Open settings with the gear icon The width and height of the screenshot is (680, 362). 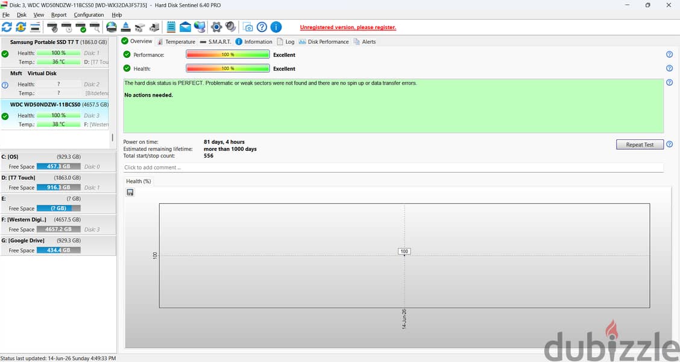tap(216, 27)
